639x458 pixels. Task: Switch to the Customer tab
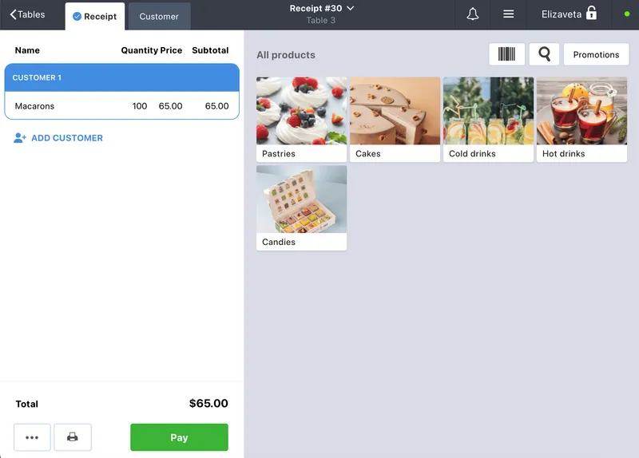tap(159, 17)
